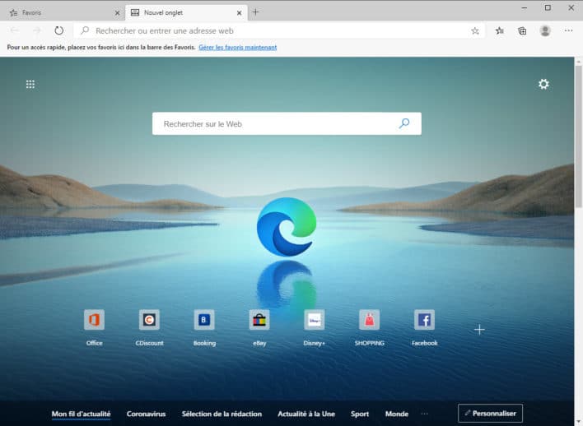Reload the page with refresh icon
Viewport: 583px width, 426px height.
[x=58, y=30]
